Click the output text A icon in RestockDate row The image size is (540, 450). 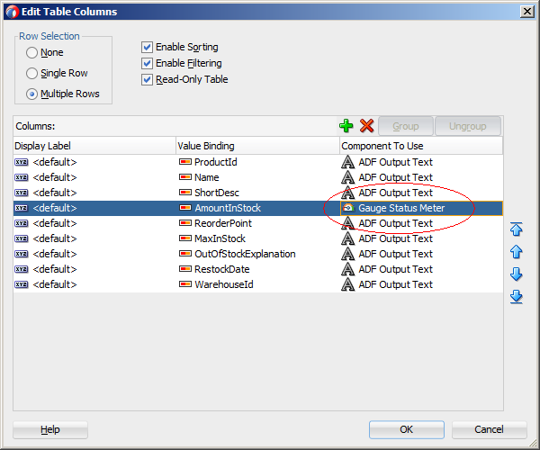347,269
